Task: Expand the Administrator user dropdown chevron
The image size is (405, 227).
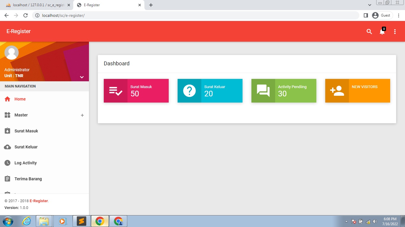Action: tap(82, 77)
